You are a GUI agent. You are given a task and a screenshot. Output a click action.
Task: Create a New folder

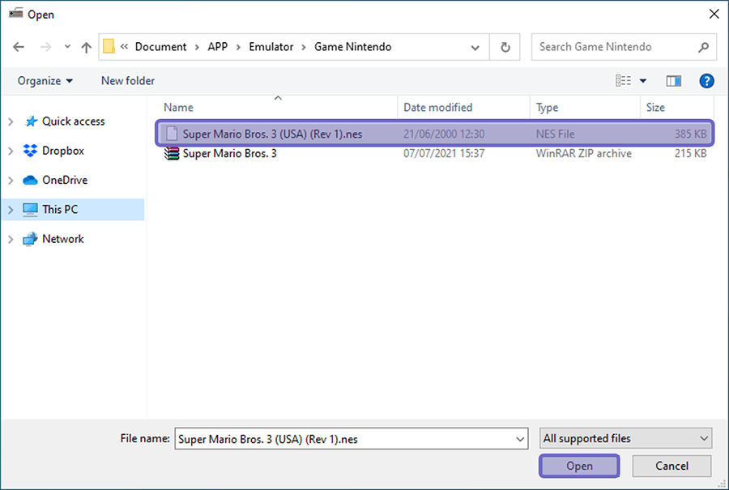point(128,81)
